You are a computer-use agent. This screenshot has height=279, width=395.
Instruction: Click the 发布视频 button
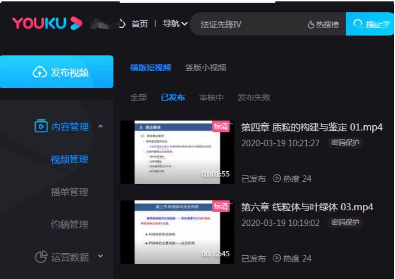(x=56, y=72)
